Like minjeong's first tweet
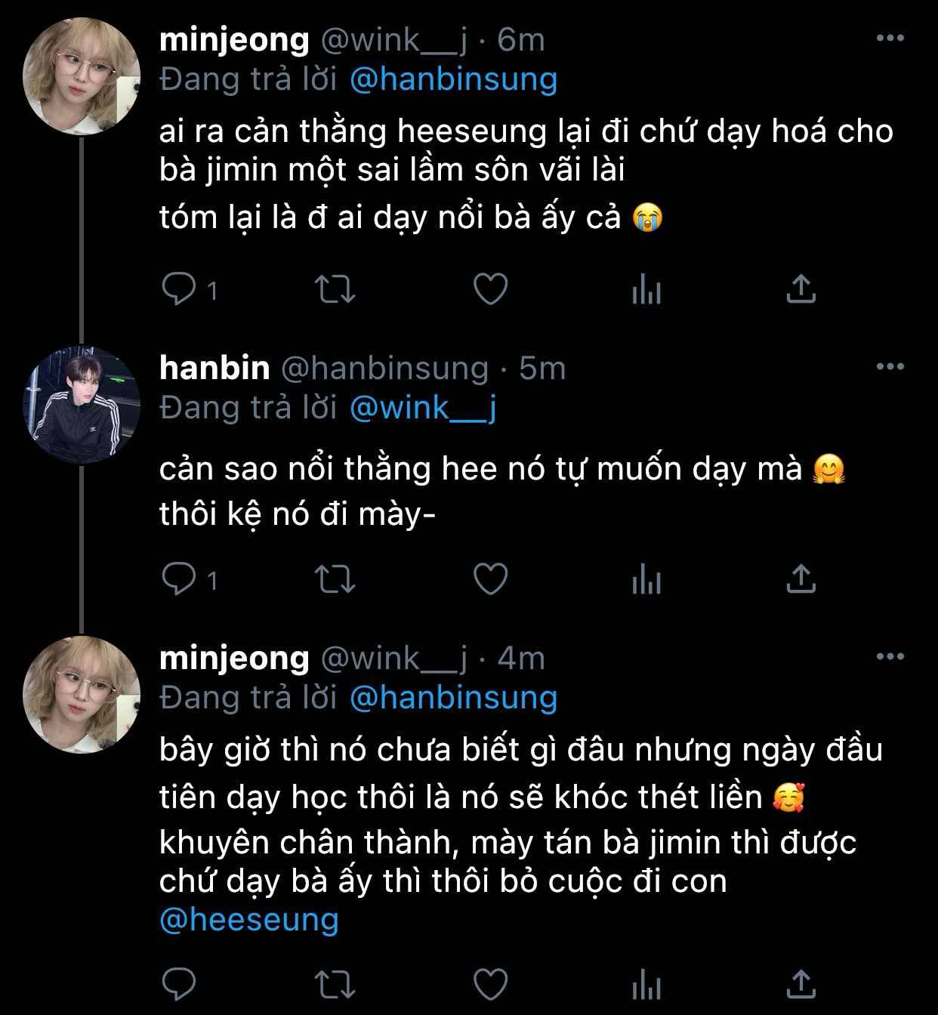Image resolution: width=938 pixels, height=1015 pixels. [x=490, y=288]
